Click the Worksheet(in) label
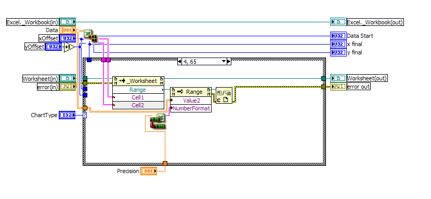431x199 pixels. 41,79
